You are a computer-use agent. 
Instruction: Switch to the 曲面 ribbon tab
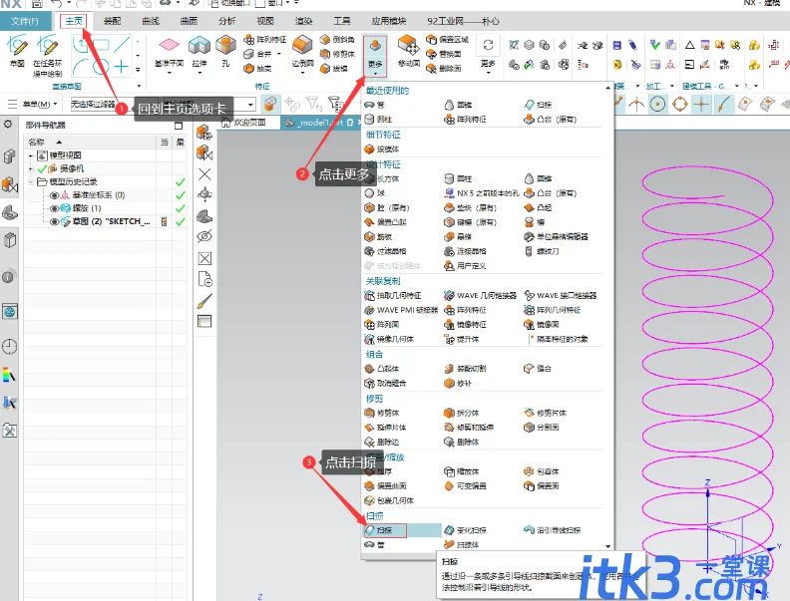(x=189, y=21)
